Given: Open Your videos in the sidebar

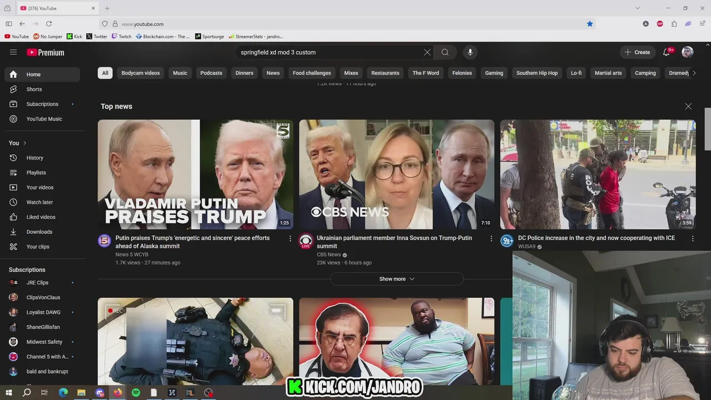Looking at the screenshot, I should pos(42,187).
